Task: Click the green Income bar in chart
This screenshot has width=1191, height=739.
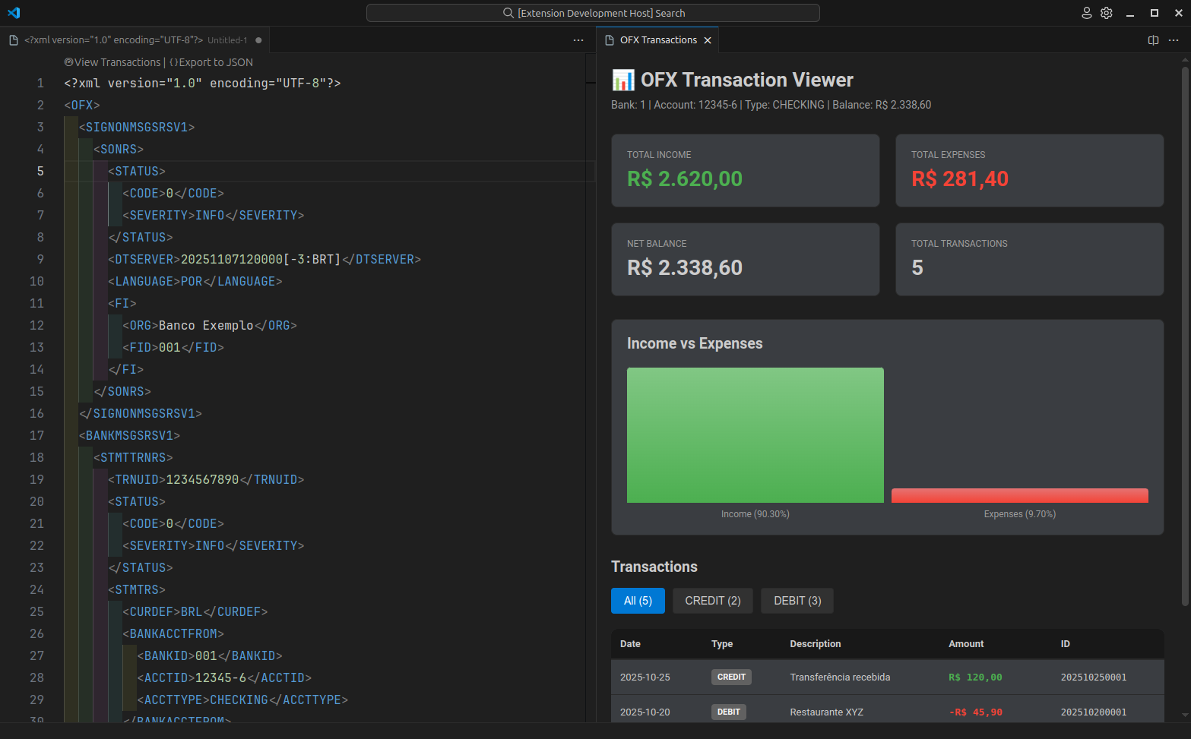Action: tap(755, 435)
